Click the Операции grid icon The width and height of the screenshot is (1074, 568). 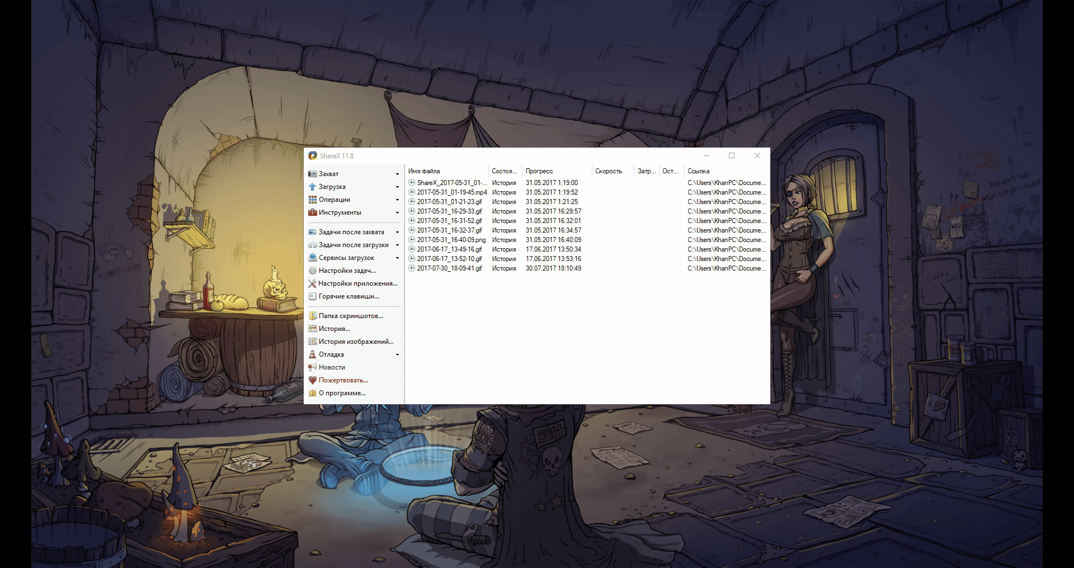coord(313,200)
